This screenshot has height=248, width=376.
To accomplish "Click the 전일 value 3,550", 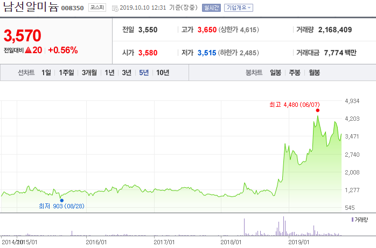I will click(148, 30).
